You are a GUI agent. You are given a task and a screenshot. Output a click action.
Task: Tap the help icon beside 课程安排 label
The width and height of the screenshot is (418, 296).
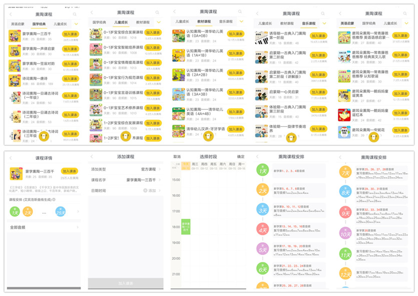pos(54,199)
